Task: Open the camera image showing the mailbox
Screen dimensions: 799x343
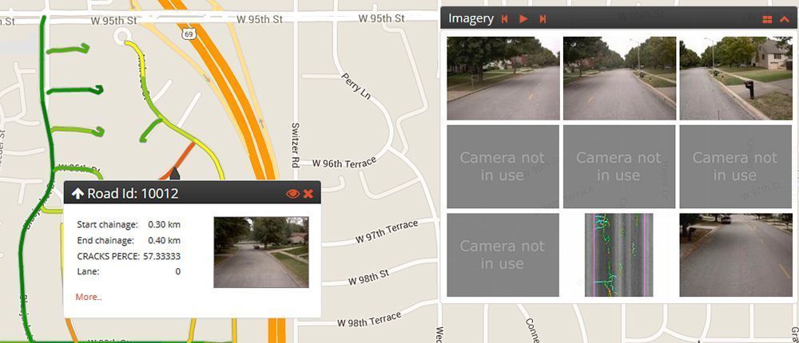Action: pos(736,78)
